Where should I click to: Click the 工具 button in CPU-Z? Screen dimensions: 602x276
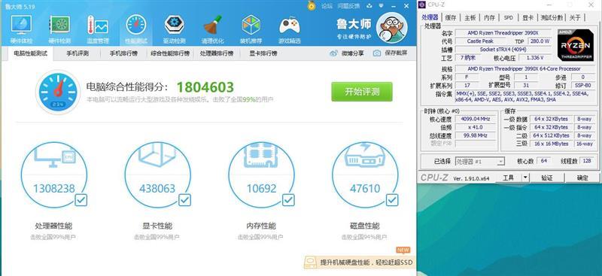click(508, 177)
